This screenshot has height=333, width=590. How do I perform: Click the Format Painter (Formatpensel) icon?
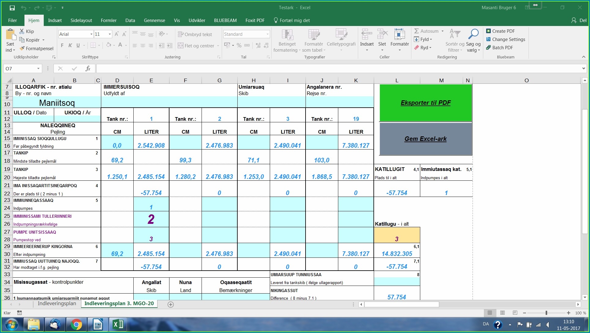point(22,48)
